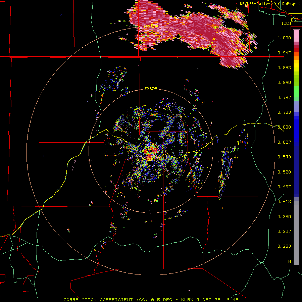Click the 0.573 legend value
This screenshot has width=302, height=302.
[284, 157]
